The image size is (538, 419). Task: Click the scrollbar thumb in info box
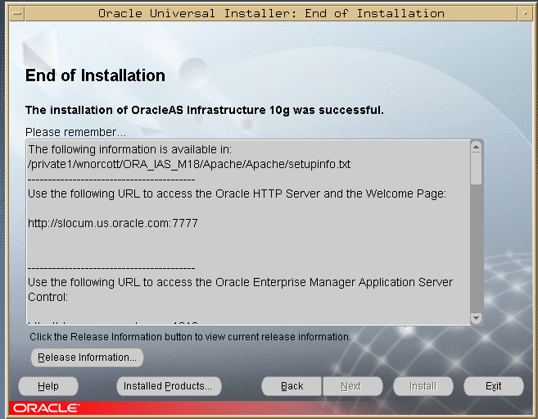coord(477,169)
